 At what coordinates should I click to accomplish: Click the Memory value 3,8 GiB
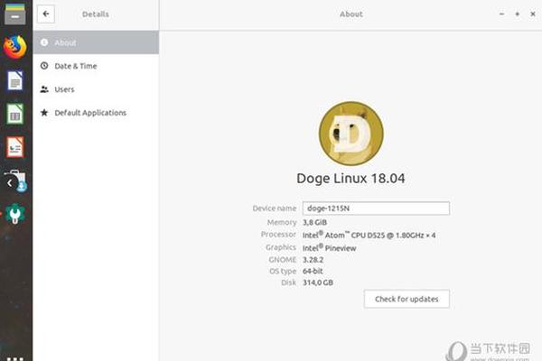[315, 222]
